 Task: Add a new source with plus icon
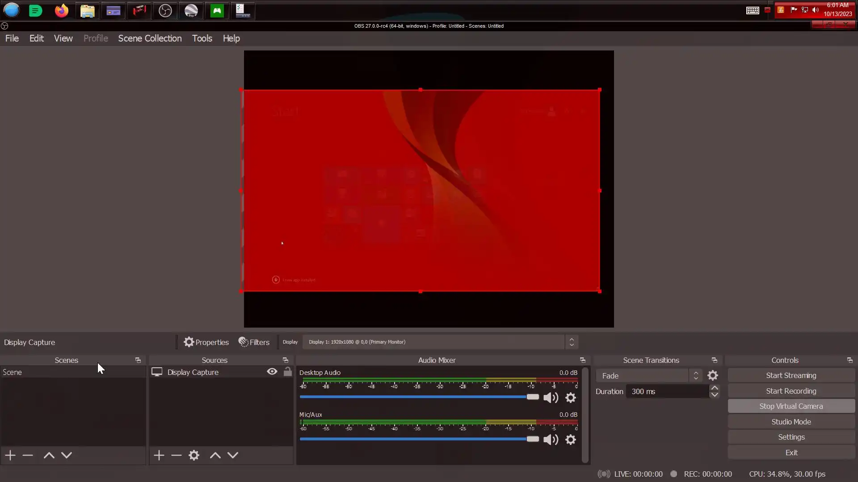click(159, 455)
